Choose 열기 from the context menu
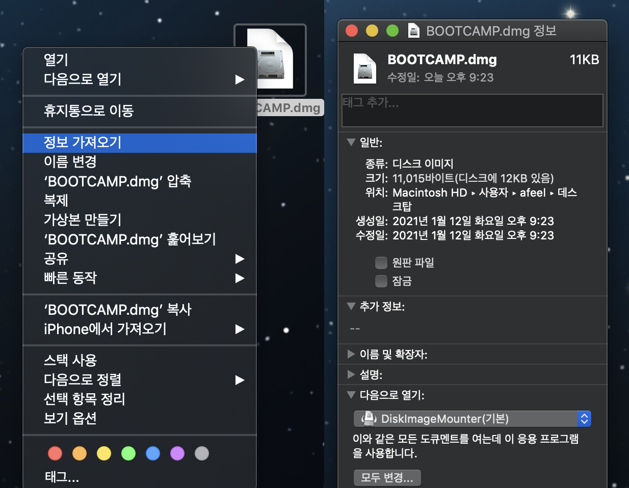Image resolution: width=629 pixels, height=488 pixels. (140, 60)
